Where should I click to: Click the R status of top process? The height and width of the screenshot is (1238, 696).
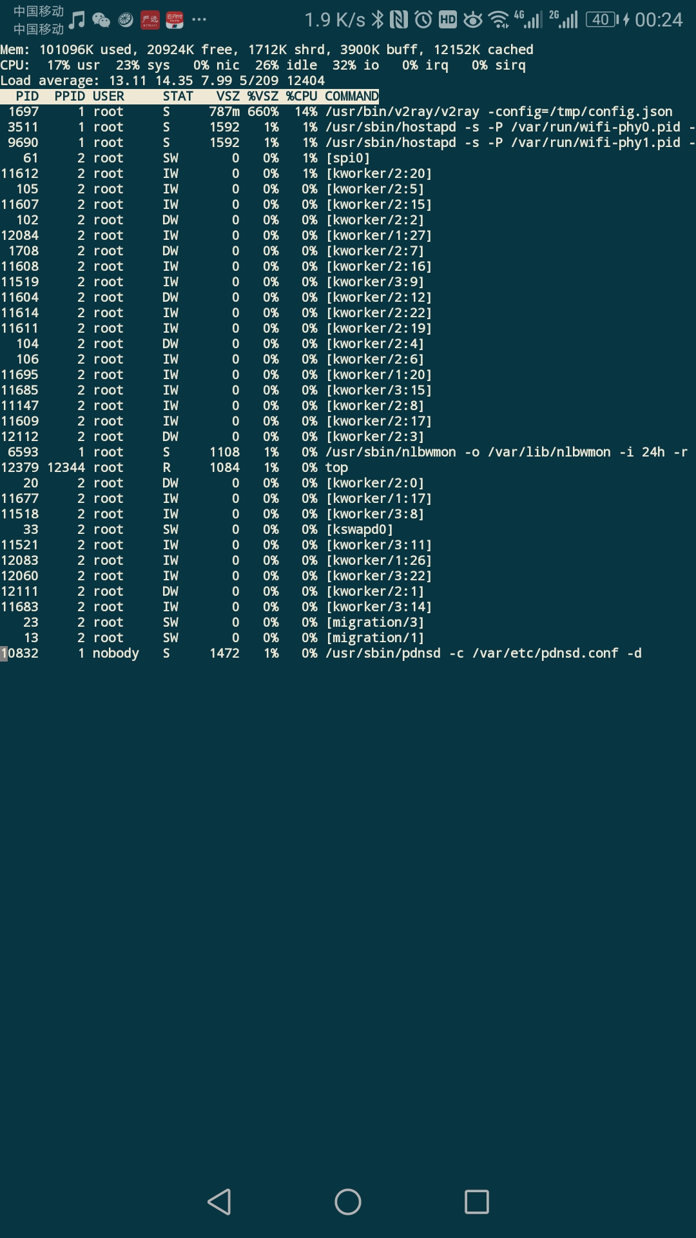pos(166,467)
